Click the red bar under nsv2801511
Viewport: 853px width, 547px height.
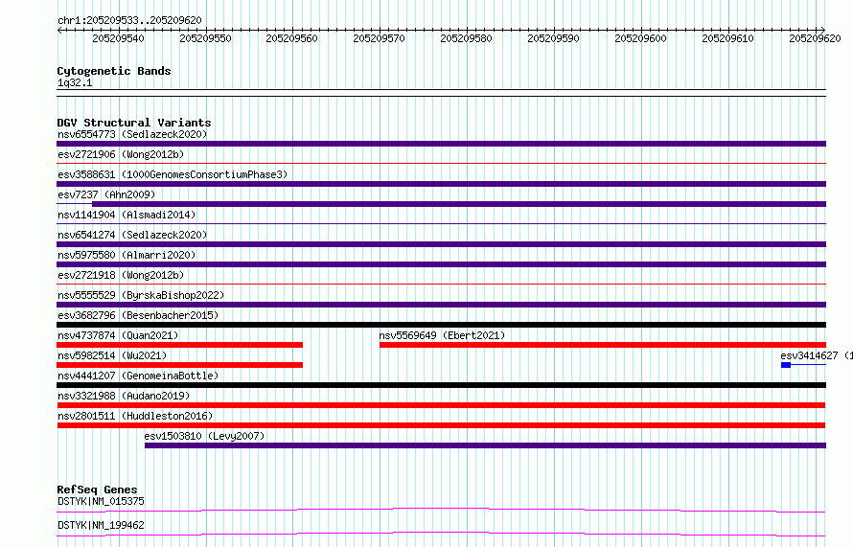[441, 425]
